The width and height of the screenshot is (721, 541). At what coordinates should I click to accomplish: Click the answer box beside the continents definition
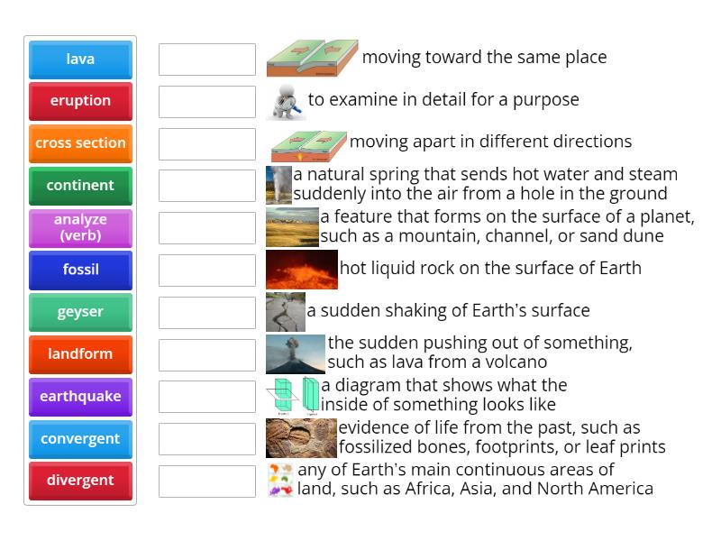(x=206, y=481)
